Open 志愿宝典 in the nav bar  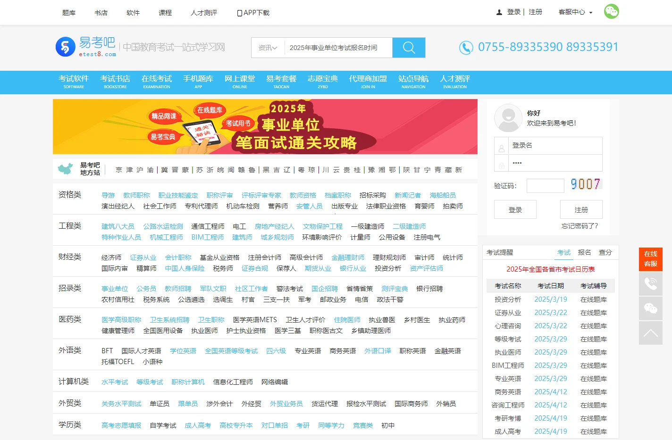(323, 82)
